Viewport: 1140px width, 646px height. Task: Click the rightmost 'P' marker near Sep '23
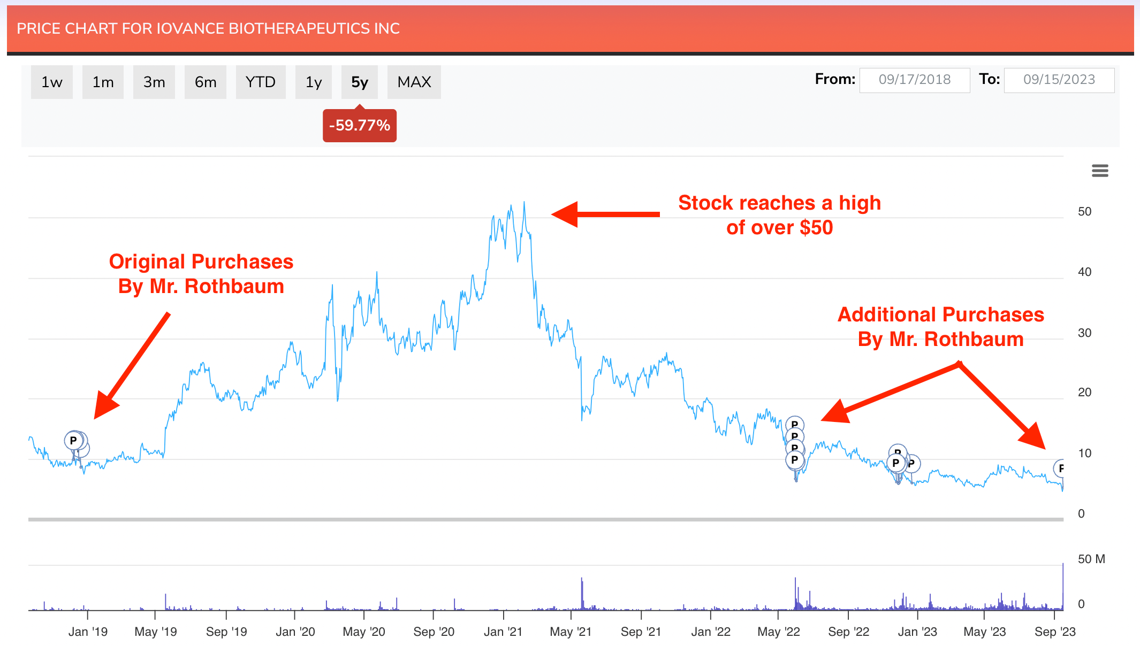coord(1061,468)
